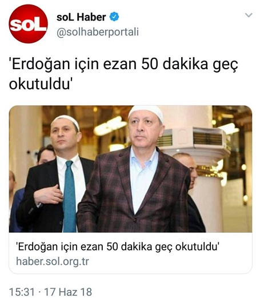Click the 17 Haz 18 date
Screen dimensions: 260x302
68,292
